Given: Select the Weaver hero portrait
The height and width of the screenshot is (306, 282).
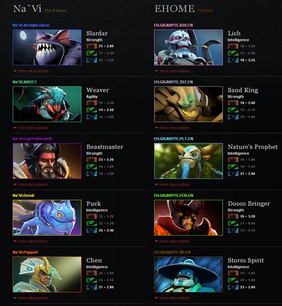Looking at the screenshot, I should point(47,104).
